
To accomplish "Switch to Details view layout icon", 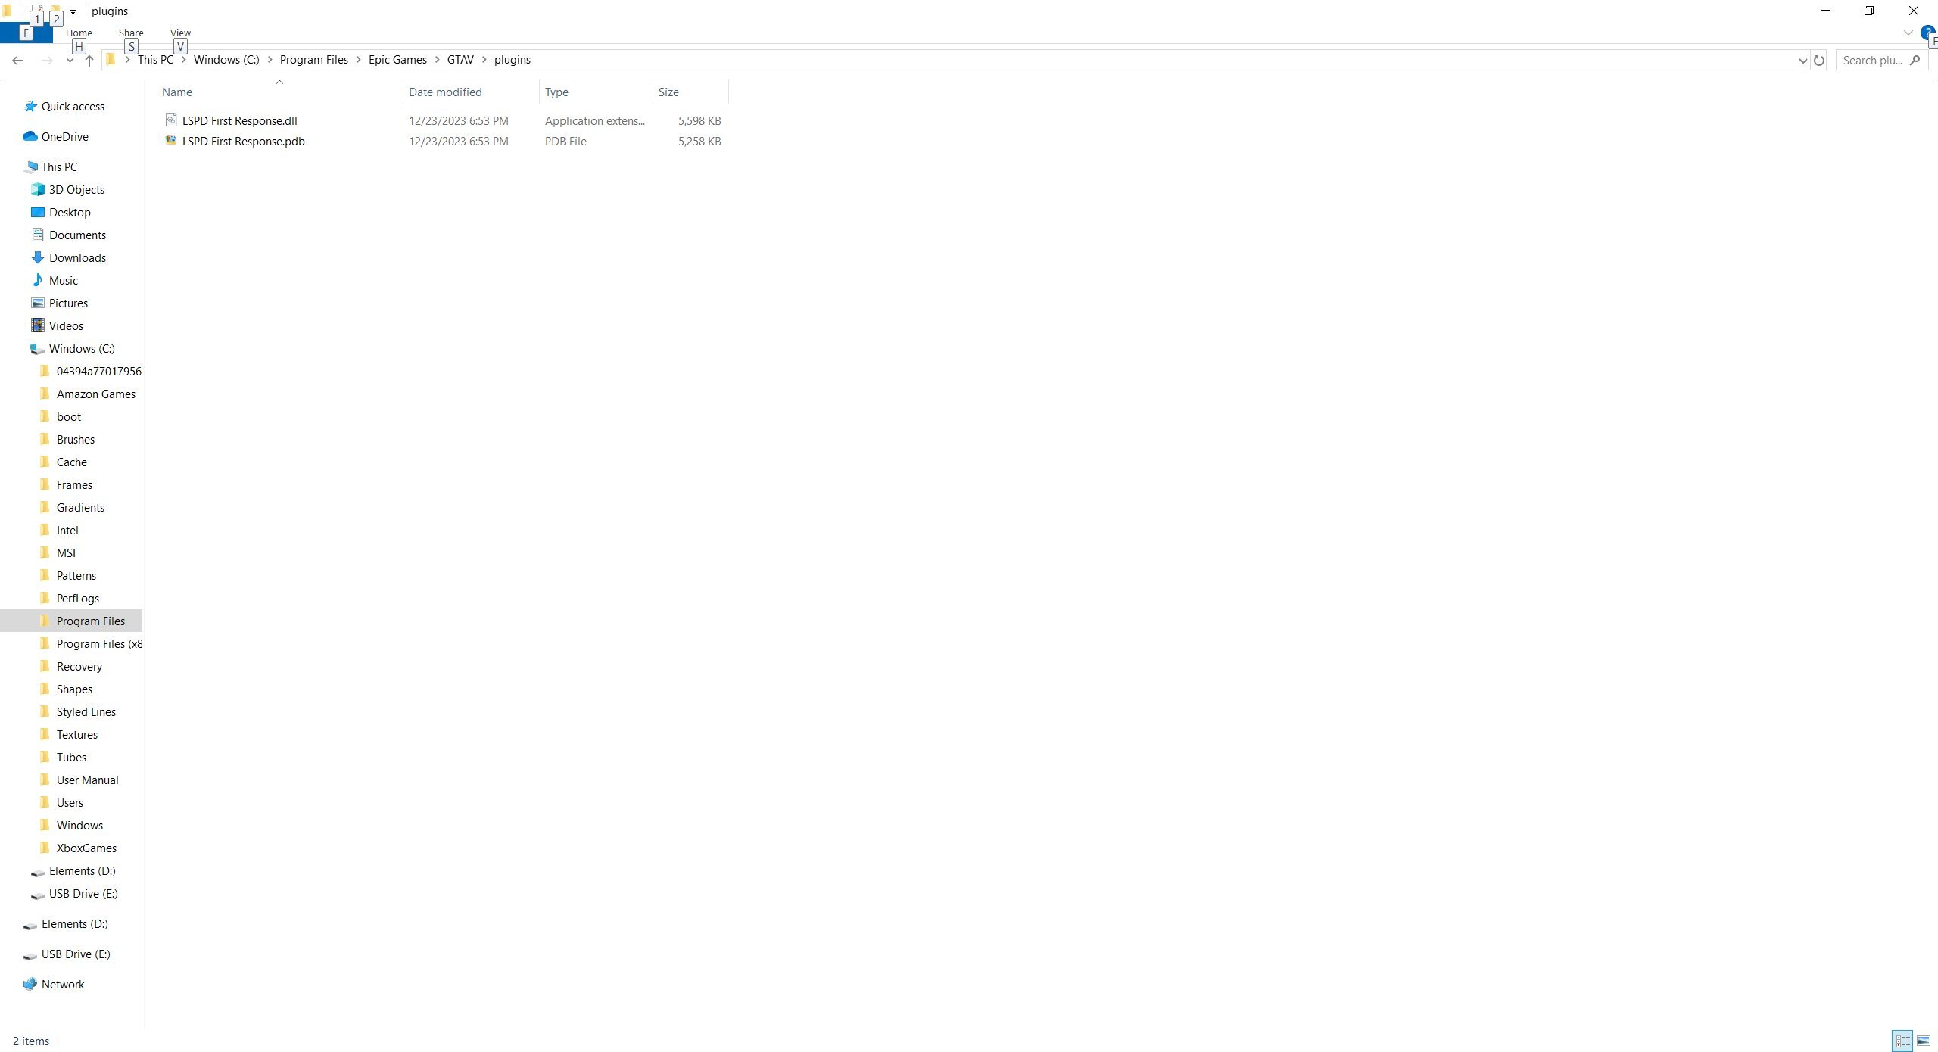I will click(1902, 1041).
